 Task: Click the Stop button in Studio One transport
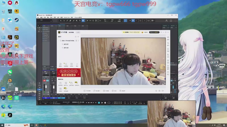(x=99, y=103)
